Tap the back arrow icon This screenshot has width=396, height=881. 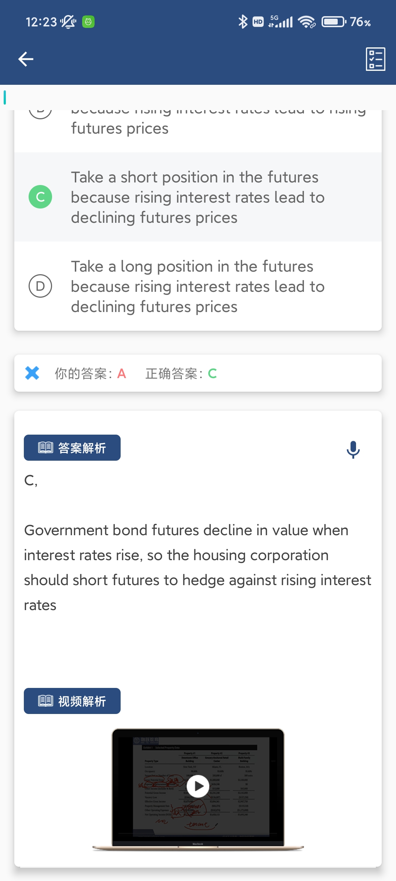point(26,59)
